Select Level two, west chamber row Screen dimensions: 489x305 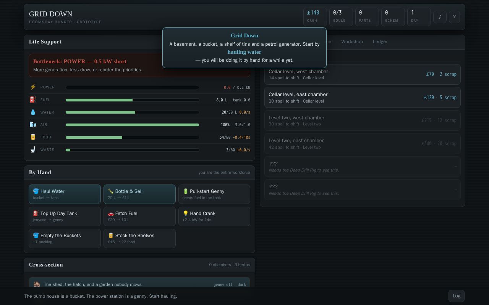point(362,120)
